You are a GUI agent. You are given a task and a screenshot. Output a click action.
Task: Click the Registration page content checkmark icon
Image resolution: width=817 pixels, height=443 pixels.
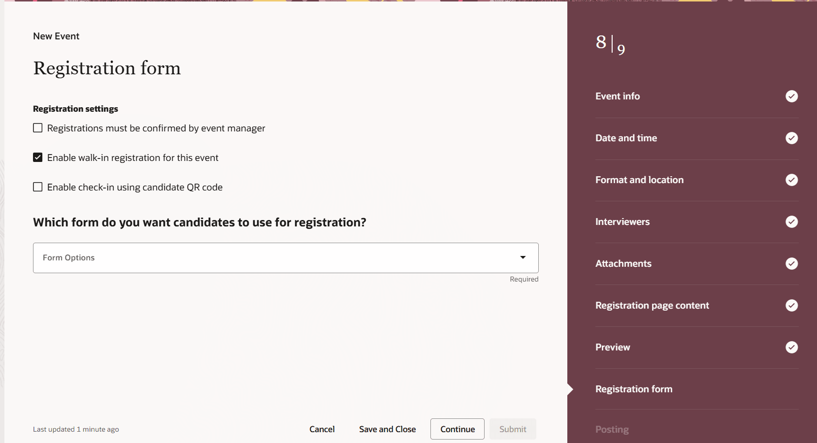click(x=791, y=305)
